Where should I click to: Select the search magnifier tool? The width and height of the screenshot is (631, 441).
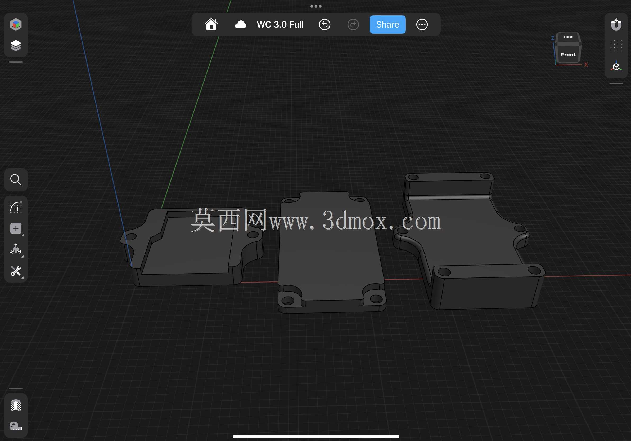[x=16, y=180]
